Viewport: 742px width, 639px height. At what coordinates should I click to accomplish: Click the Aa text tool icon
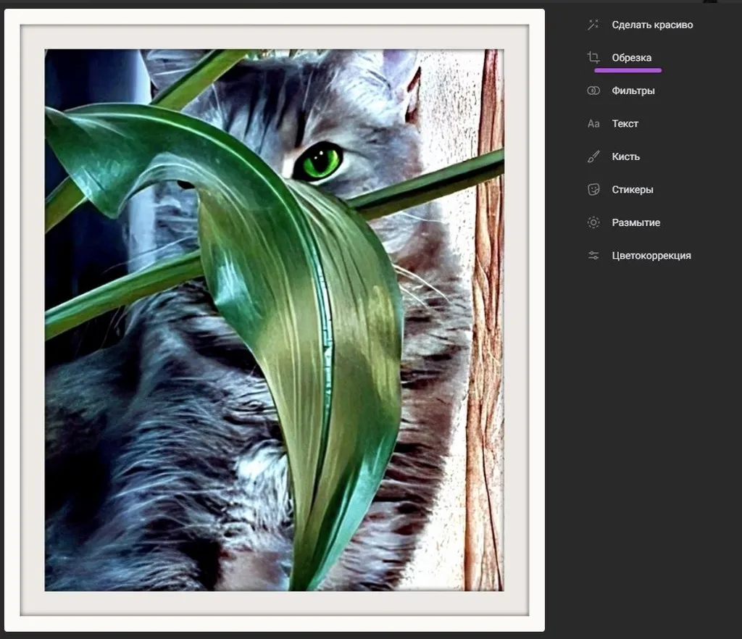tap(593, 124)
